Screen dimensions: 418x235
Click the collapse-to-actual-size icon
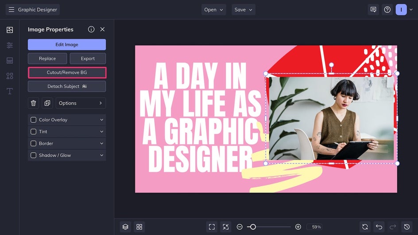click(x=225, y=227)
